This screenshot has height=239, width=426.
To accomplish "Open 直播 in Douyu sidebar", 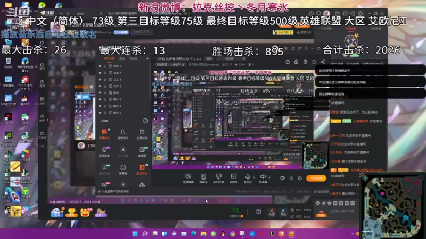I will click(x=42, y=83).
